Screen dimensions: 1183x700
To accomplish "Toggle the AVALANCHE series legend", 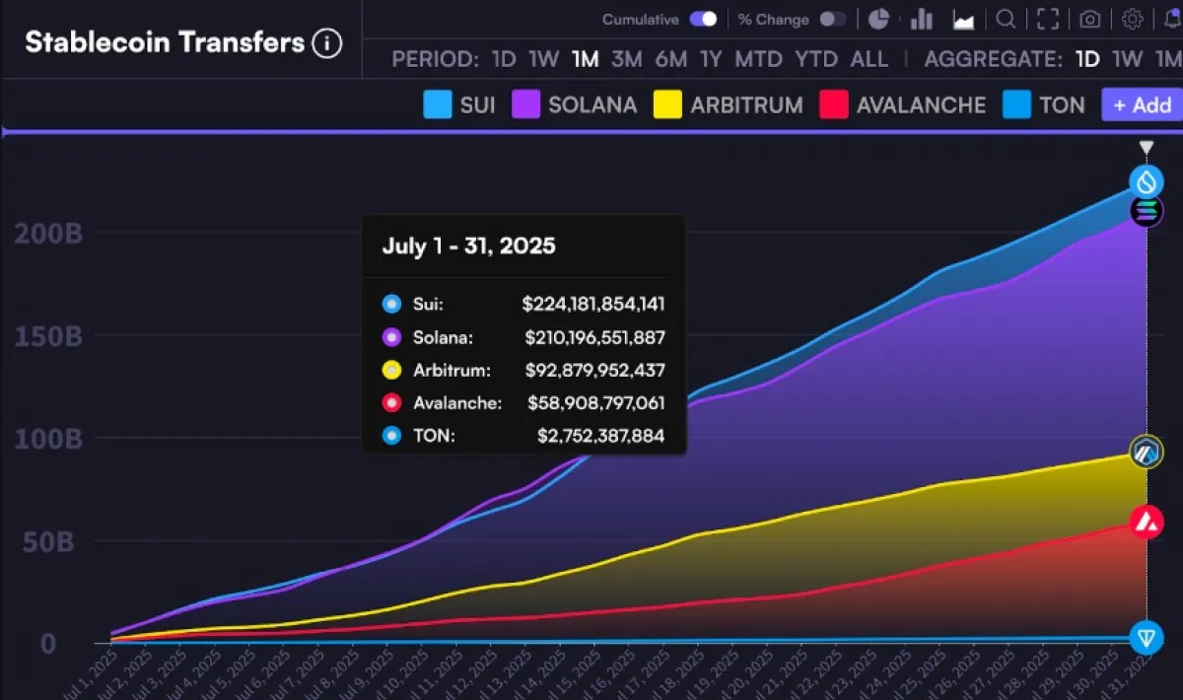I will pyautogui.click(x=902, y=105).
